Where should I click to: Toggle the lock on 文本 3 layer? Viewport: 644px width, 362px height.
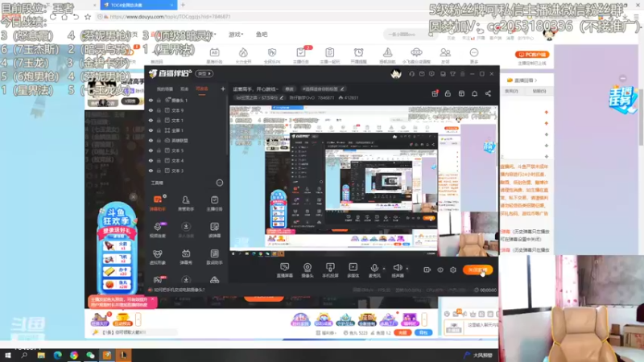pyautogui.click(x=159, y=171)
